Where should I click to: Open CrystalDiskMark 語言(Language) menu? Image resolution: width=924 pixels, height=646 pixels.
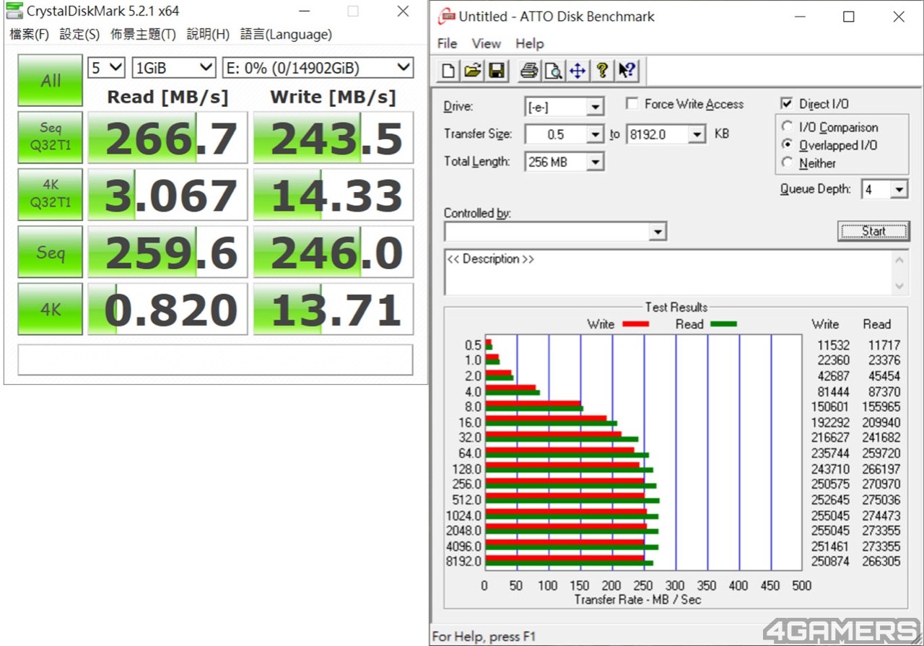pyautogui.click(x=286, y=35)
